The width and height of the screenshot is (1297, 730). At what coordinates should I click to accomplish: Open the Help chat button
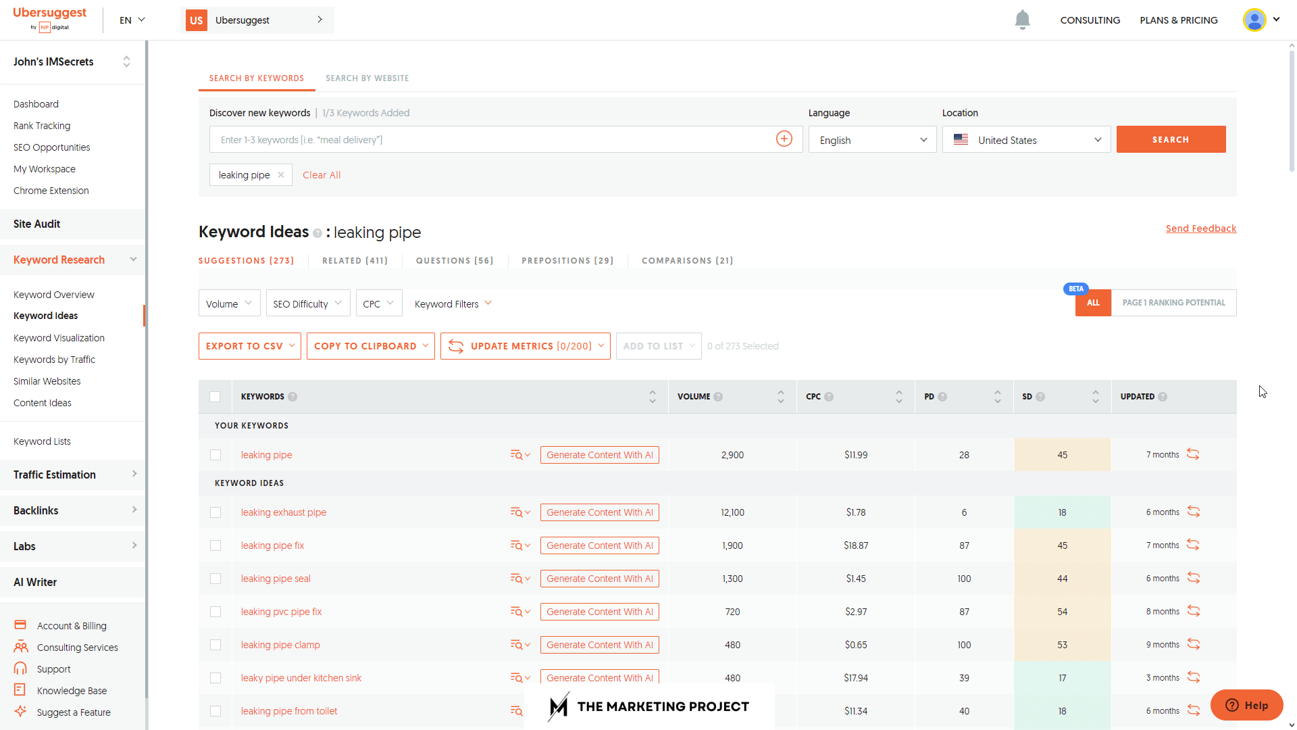(1246, 705)
